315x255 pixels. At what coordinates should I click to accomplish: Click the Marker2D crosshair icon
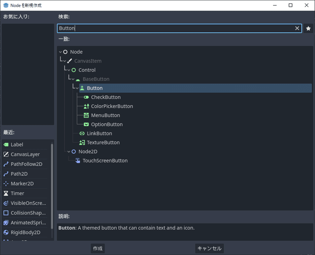pyautogui.click(x=6, y=183)
